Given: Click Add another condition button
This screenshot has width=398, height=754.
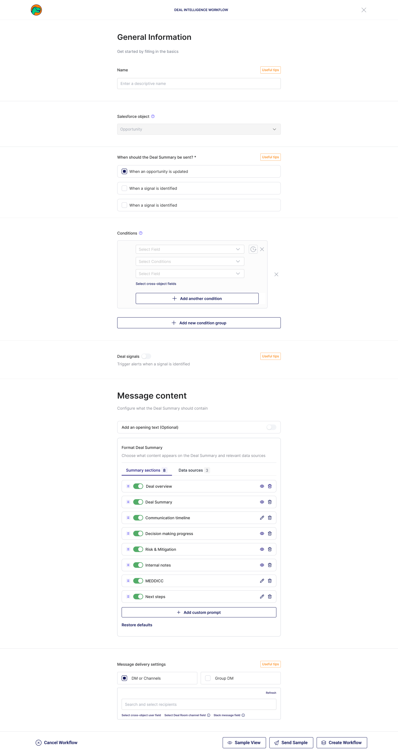Looking at the screenshot, I should 197,298.
